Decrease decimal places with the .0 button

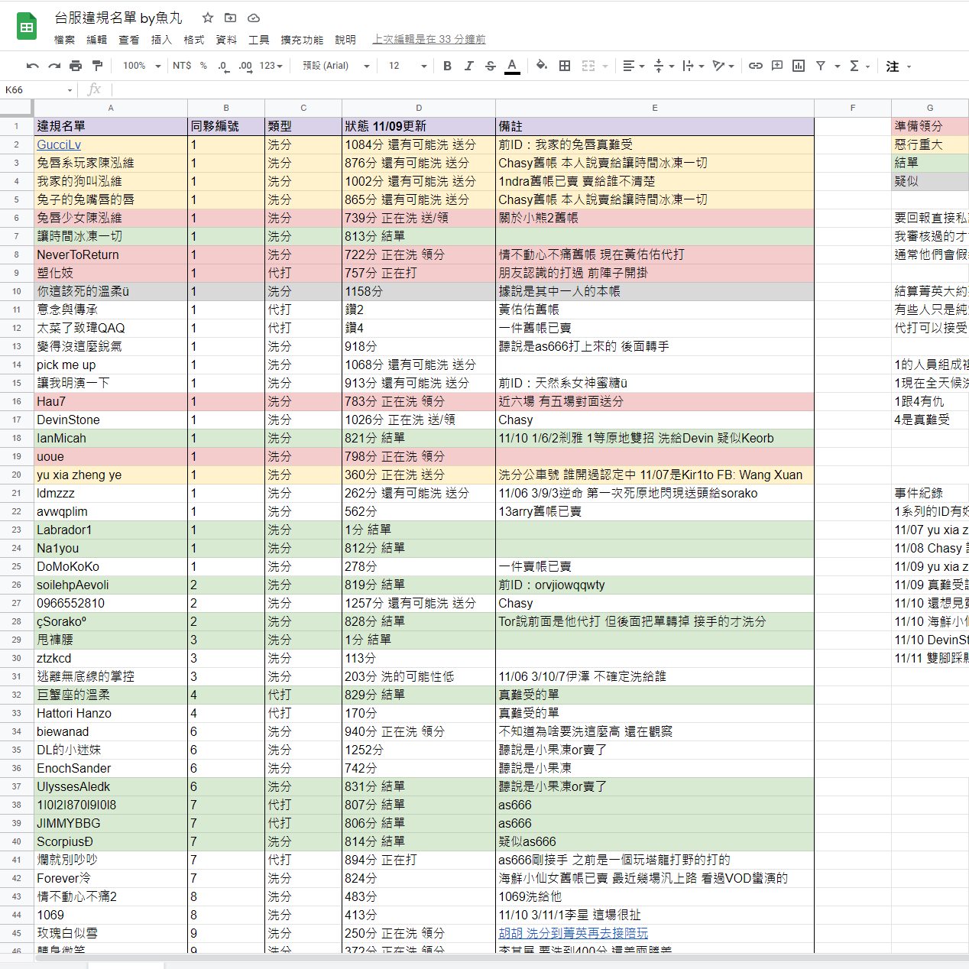pos(223,66)
